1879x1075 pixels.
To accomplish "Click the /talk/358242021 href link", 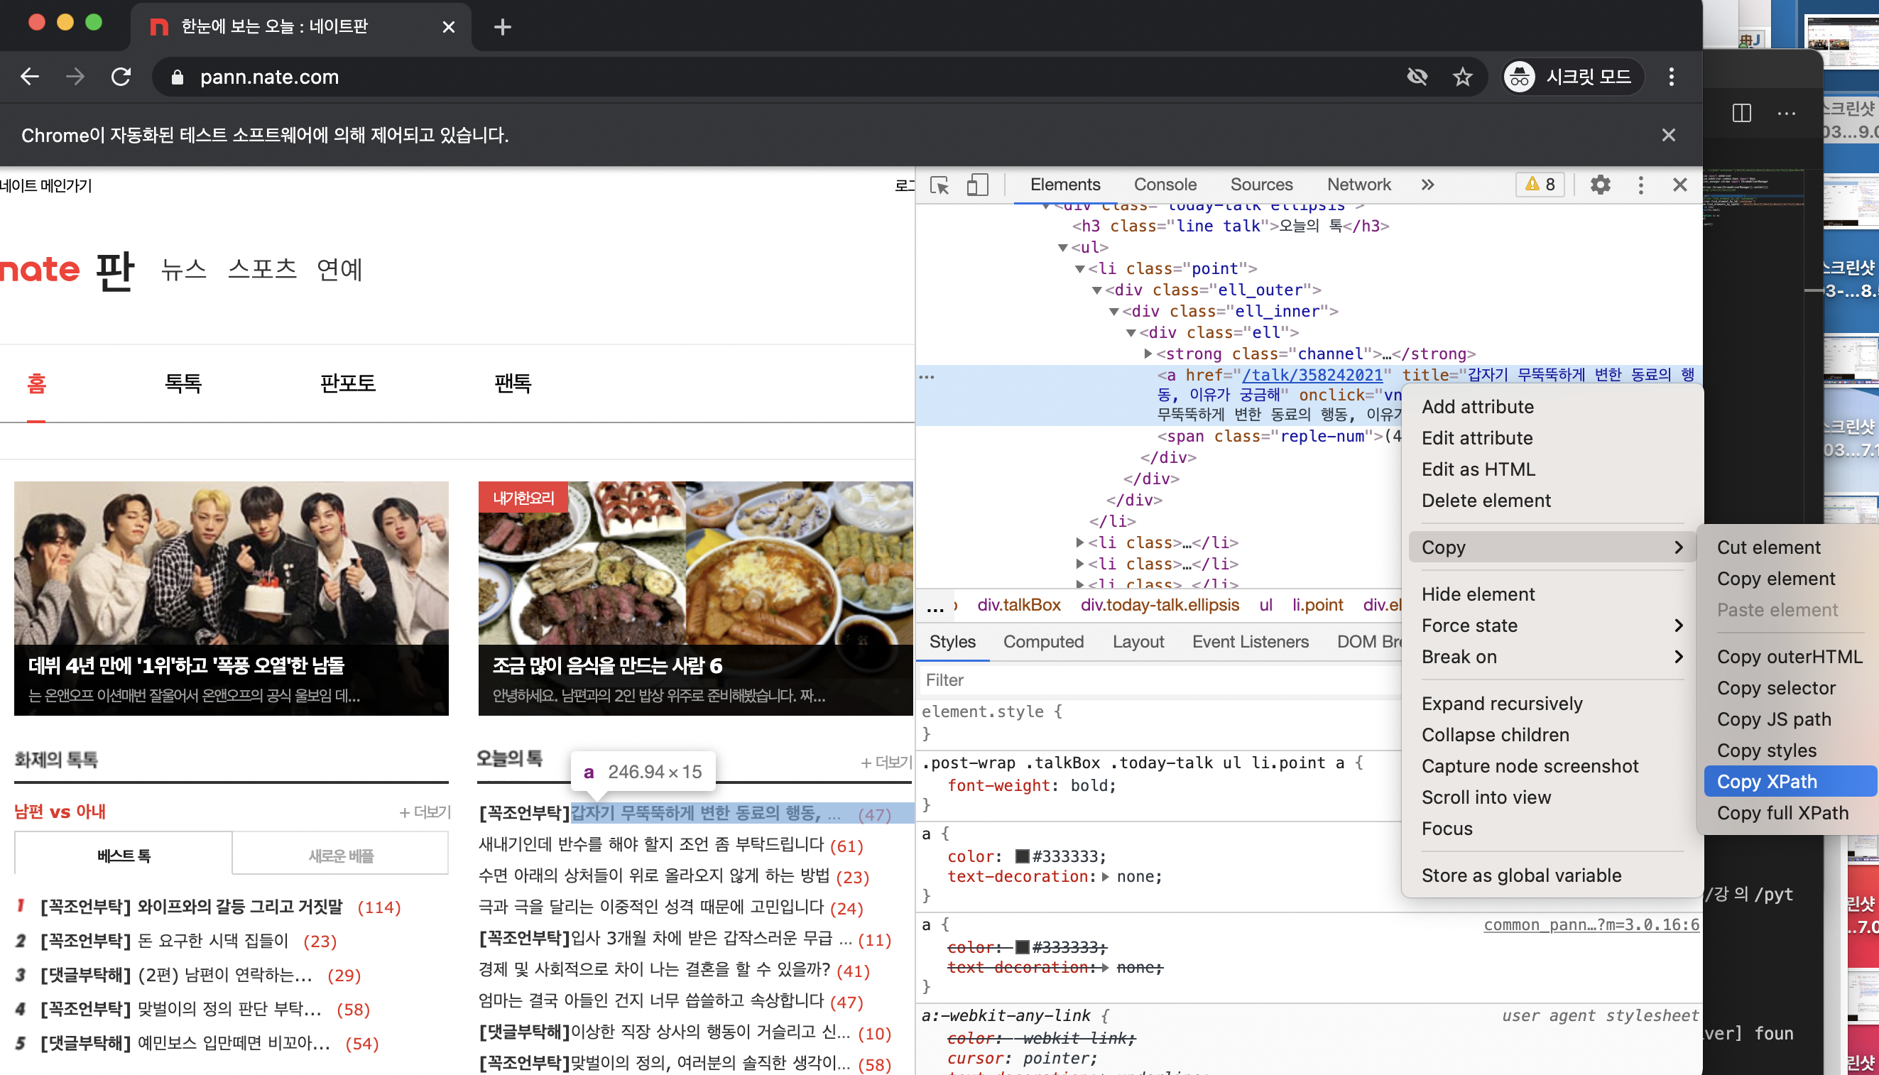I will point(1313,375).
